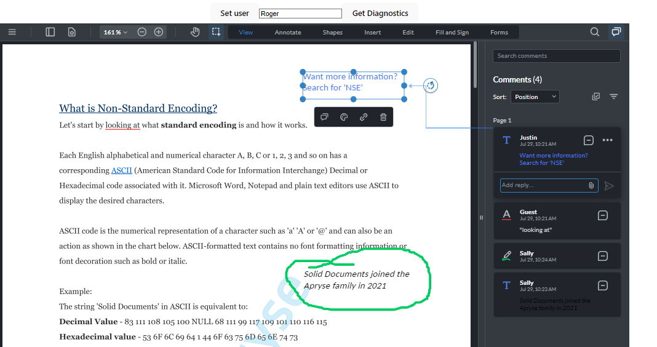The width and height of the screenshot is (657, 347).
Task: Click the Page 1 label in comments
Action: click(x=502, y=120)
